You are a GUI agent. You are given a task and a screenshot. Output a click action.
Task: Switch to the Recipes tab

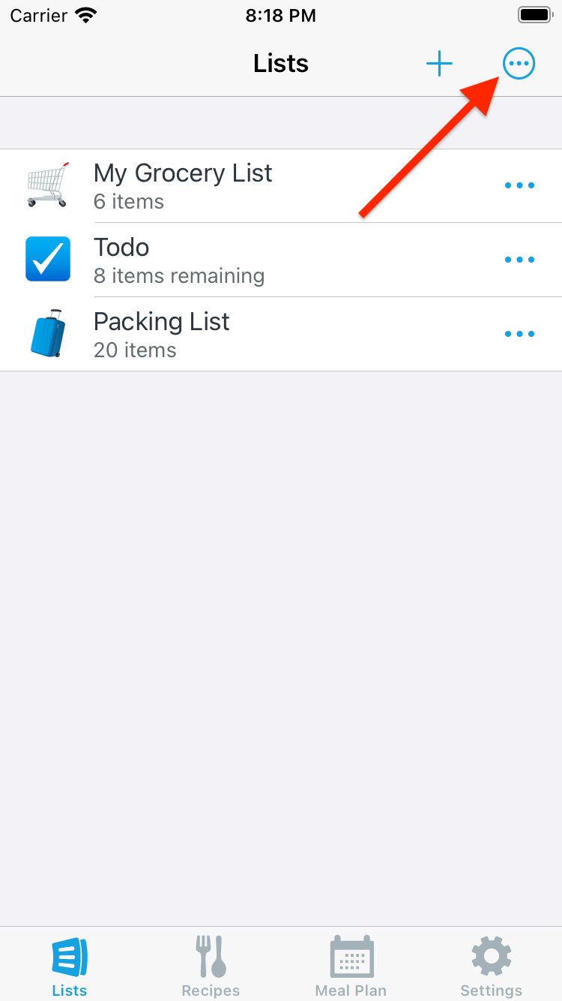(211, 965)
